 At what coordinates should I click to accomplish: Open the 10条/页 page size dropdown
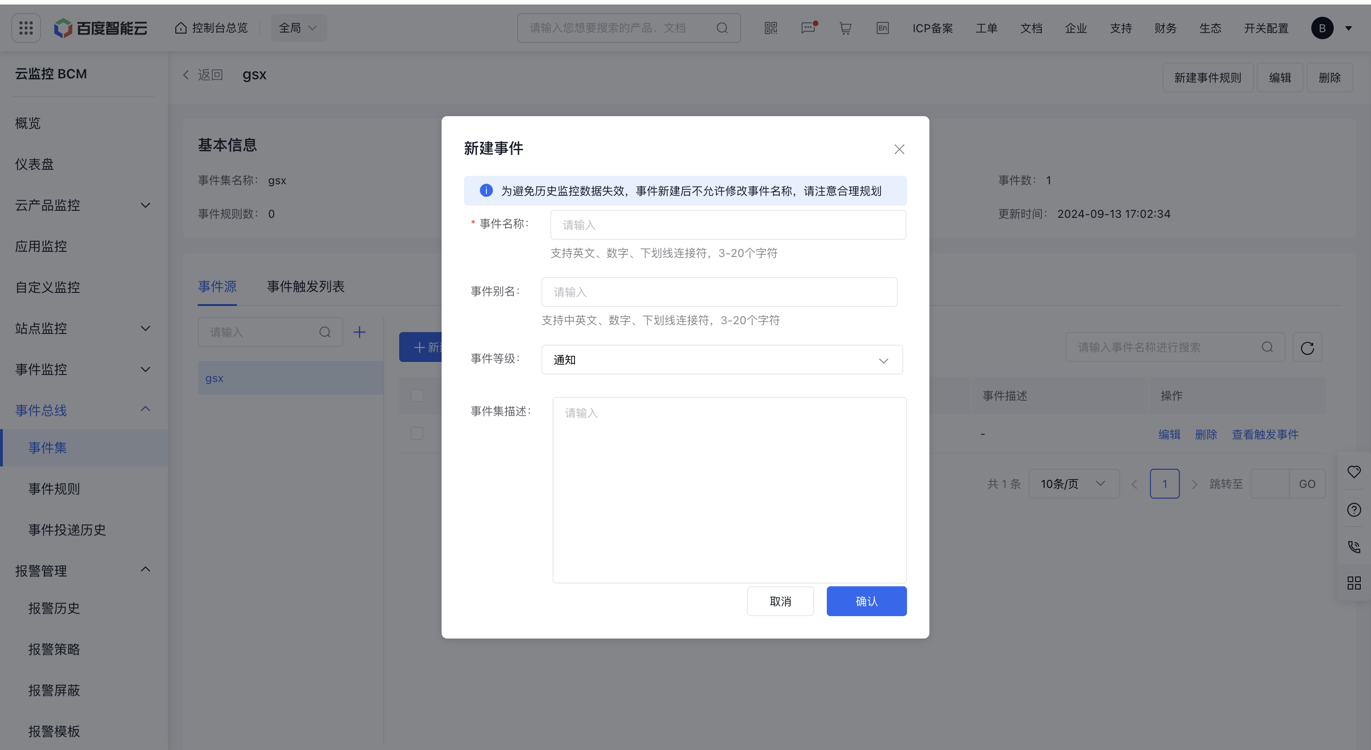click(1073, 484)
